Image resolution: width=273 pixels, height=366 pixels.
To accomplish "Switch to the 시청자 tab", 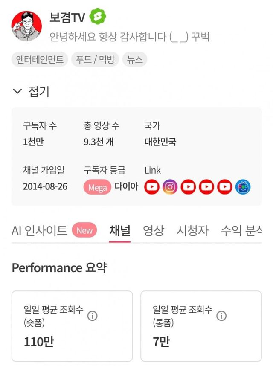I will [x=192, y=231].
